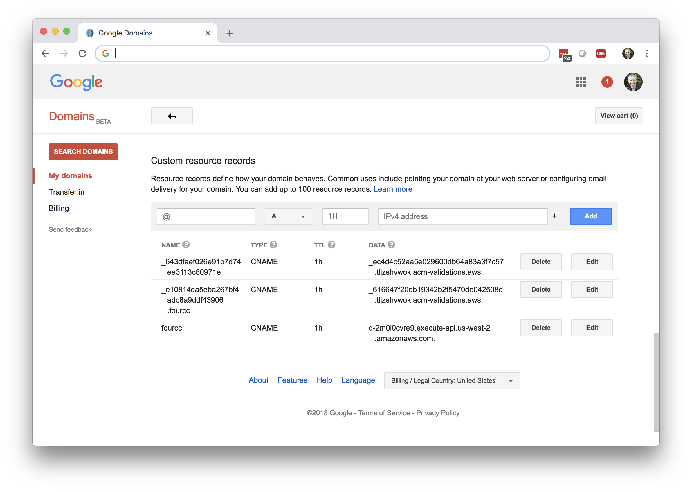Viewport: 692px width, 492px height.
Task: Click the blue Add button
Action: click(590, 216)
